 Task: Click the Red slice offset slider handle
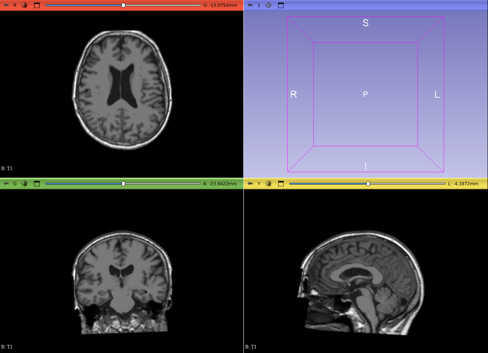click(123, 5)
